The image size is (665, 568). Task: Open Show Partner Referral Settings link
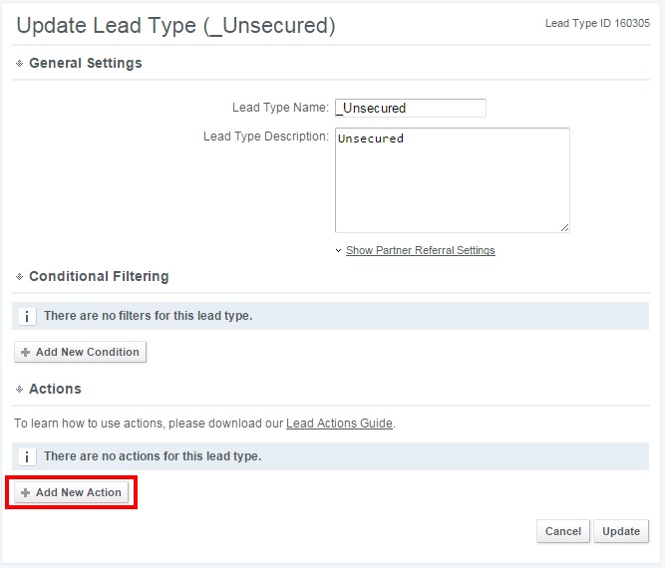click(x=420, y=250)
